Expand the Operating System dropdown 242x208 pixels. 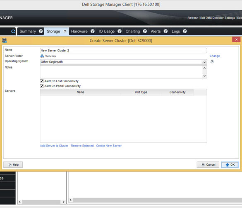204,62
